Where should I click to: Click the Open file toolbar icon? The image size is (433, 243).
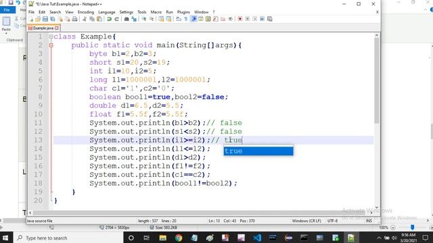coord(38,19)
